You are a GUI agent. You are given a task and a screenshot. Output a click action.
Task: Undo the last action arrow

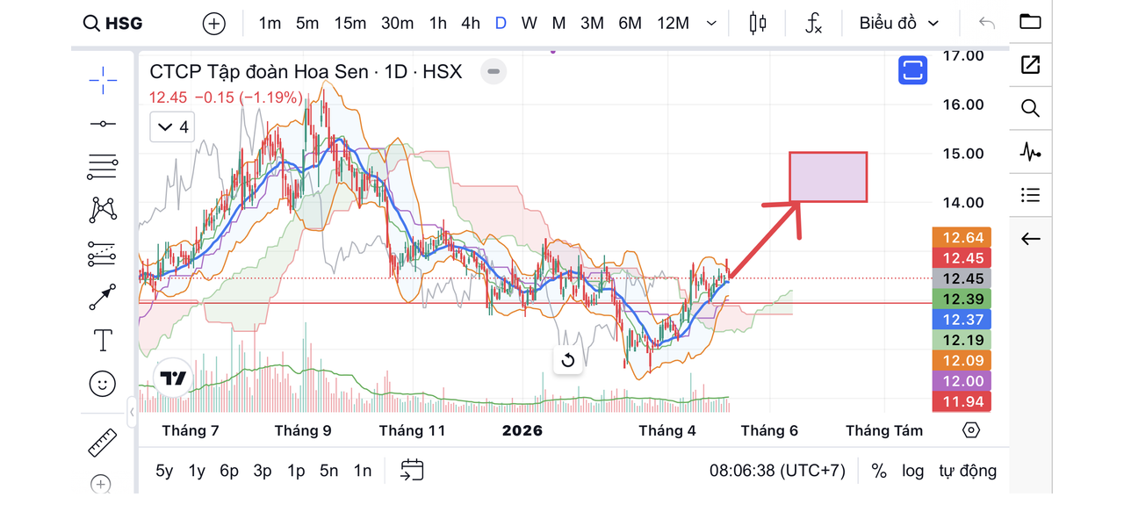pyautogui.click(x=987, y=24)
